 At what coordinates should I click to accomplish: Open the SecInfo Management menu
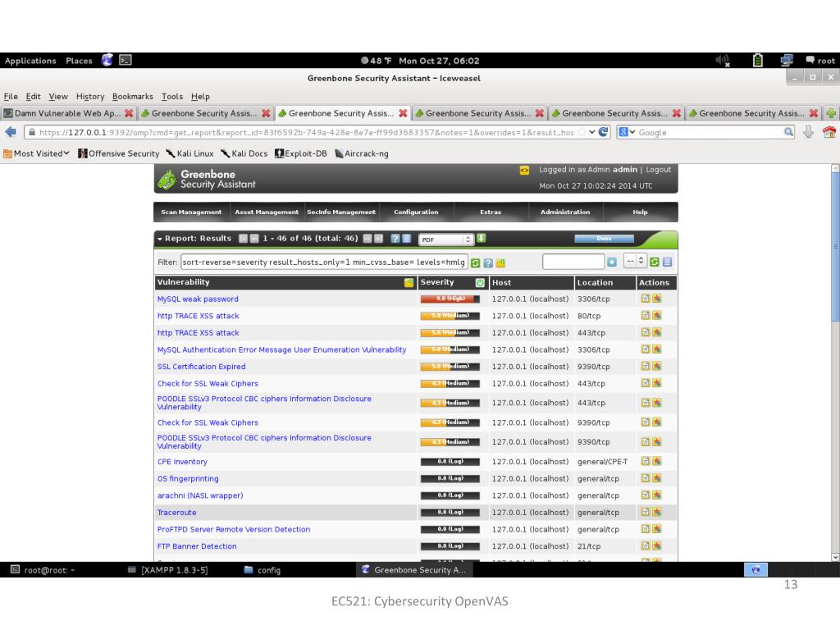tap(341, 212)
